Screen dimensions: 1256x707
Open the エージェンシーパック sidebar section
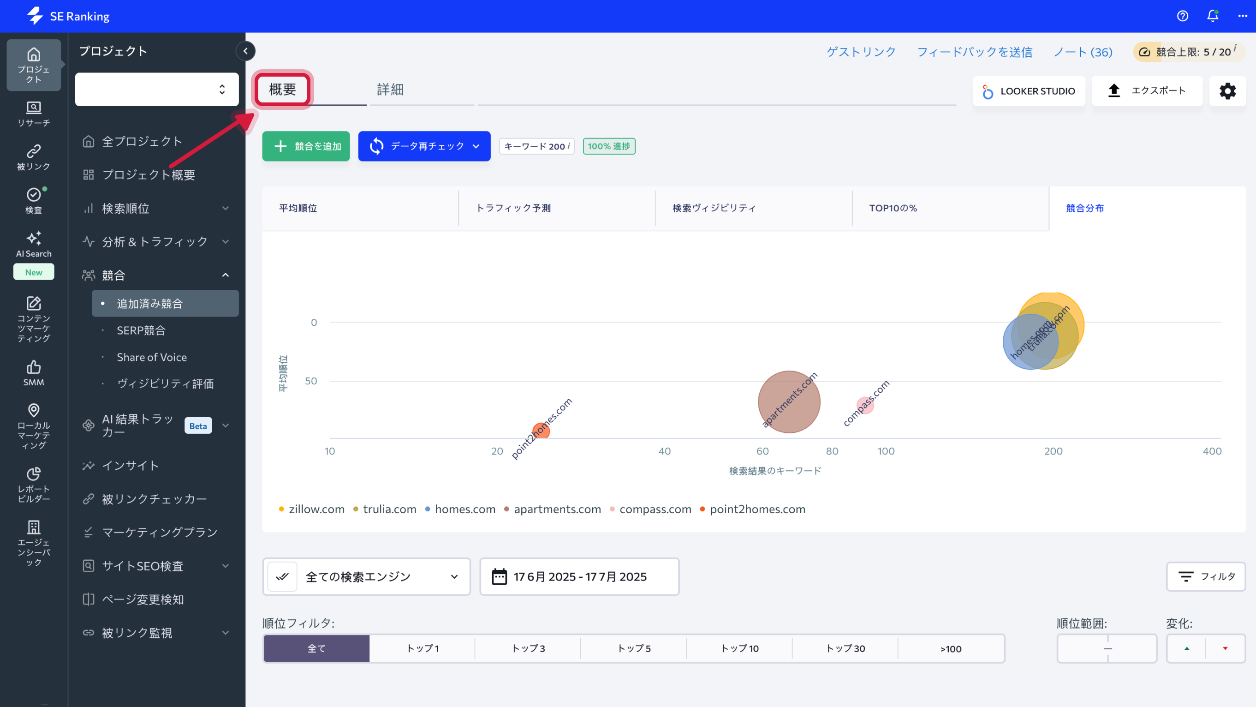[x=34, y=543]
